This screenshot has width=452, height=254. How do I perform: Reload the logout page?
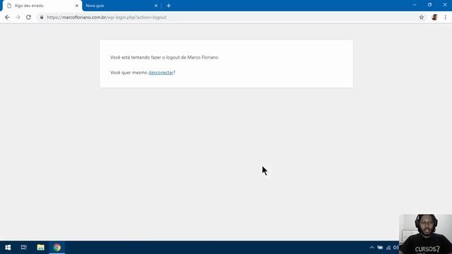(28, 17)
